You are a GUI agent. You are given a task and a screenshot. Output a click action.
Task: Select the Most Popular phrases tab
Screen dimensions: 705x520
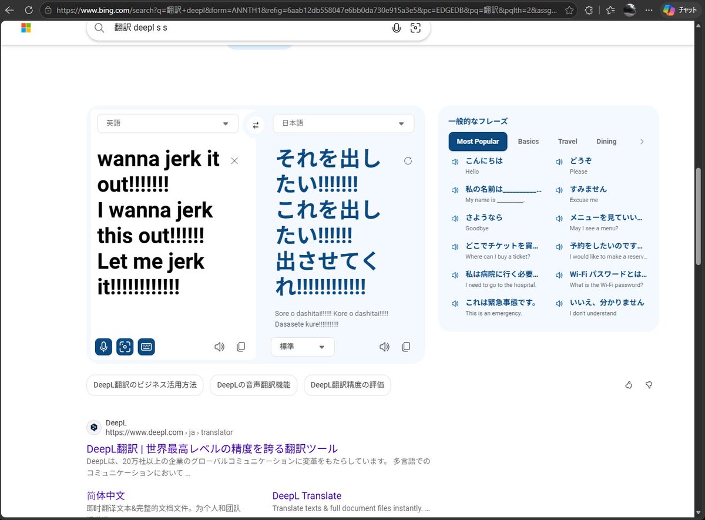[478, 142]
